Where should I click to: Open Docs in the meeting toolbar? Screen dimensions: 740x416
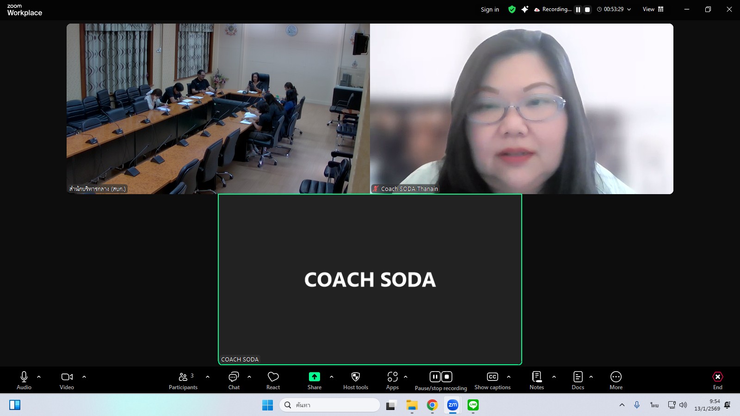click(x=578, y=380)
